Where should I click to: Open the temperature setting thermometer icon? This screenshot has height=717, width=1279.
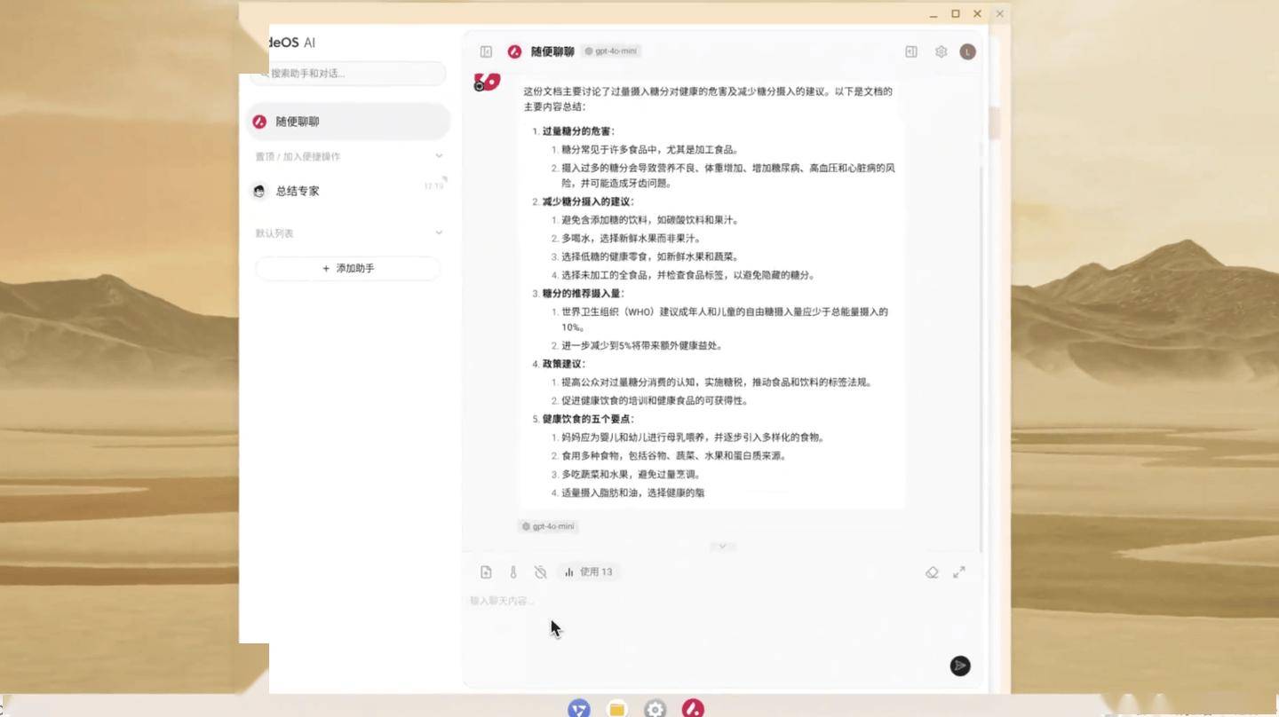tap(513, 572)
